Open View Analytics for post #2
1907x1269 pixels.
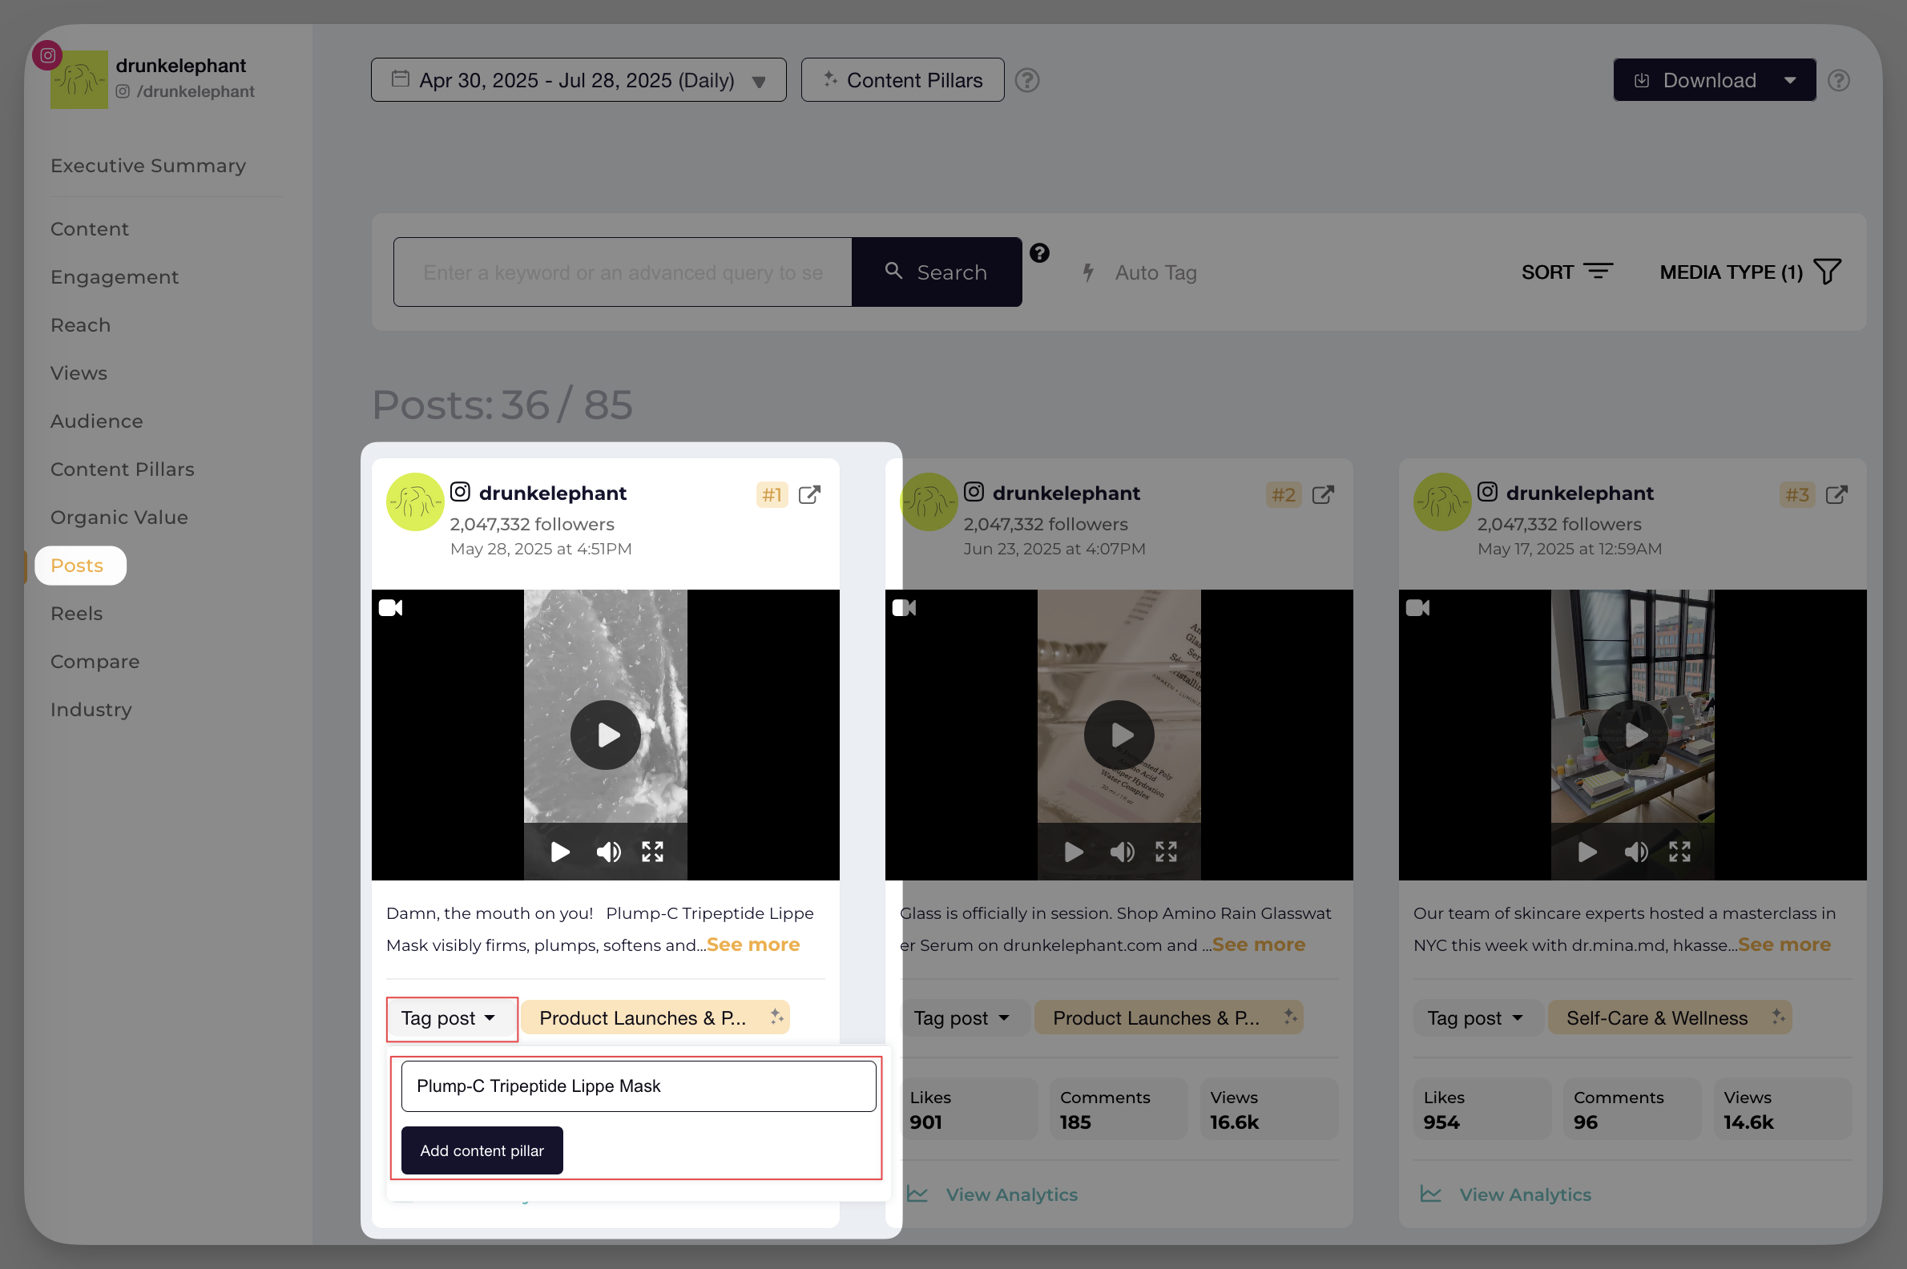tap(992, 1194)
